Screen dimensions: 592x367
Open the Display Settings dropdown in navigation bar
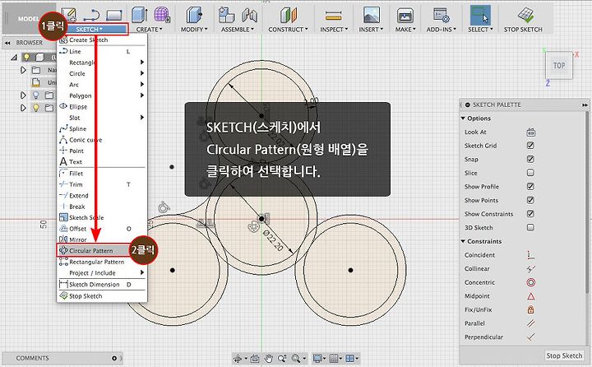tap(319, 358)
